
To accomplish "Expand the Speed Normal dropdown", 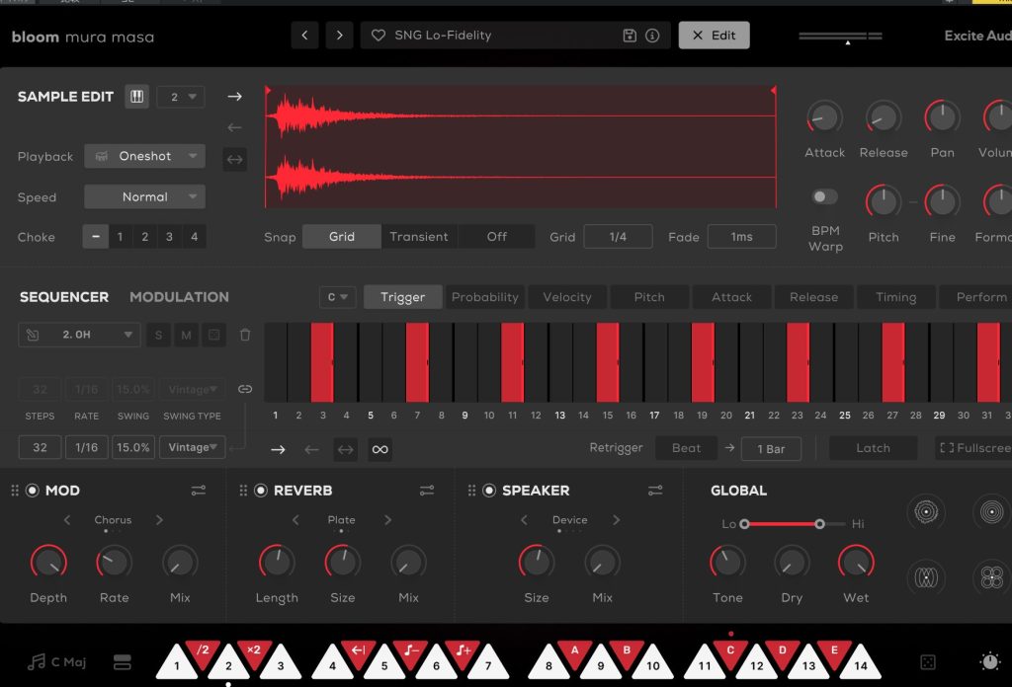I will point(144,196).
